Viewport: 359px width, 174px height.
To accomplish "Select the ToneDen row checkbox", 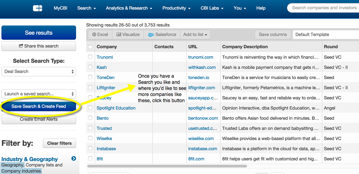I will pyautogui.click(x=91, y=77).
